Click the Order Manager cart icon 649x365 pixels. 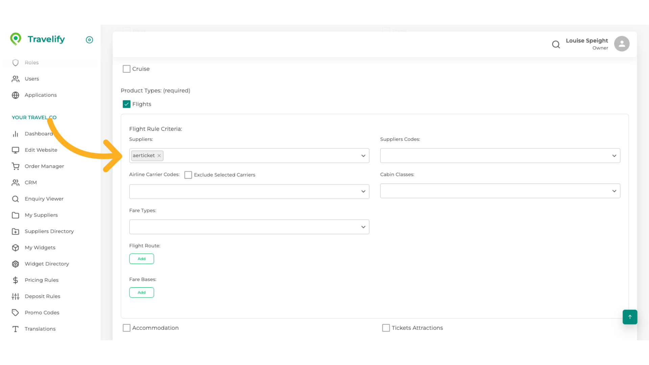16,166
